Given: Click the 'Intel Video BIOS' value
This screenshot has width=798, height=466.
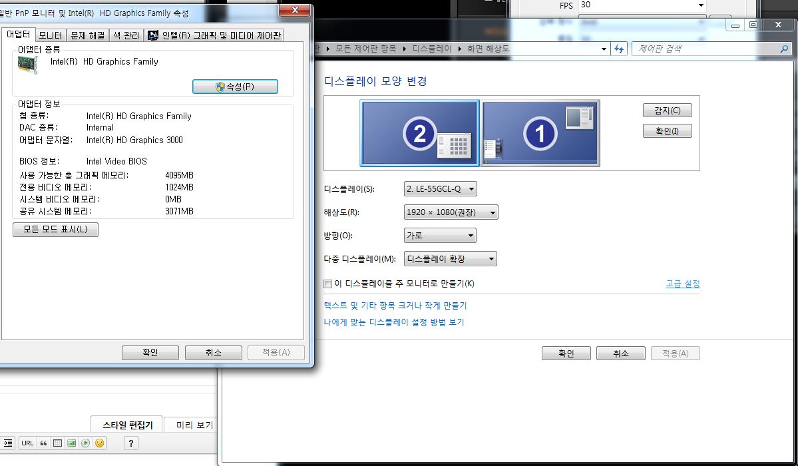Looking at the screenshot, I should coord(116,162).
